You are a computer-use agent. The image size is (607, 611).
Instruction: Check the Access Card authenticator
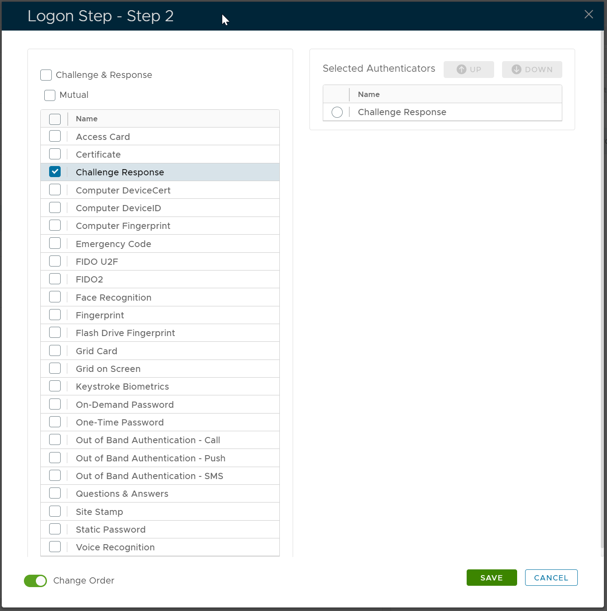click(x=55, y=136)
